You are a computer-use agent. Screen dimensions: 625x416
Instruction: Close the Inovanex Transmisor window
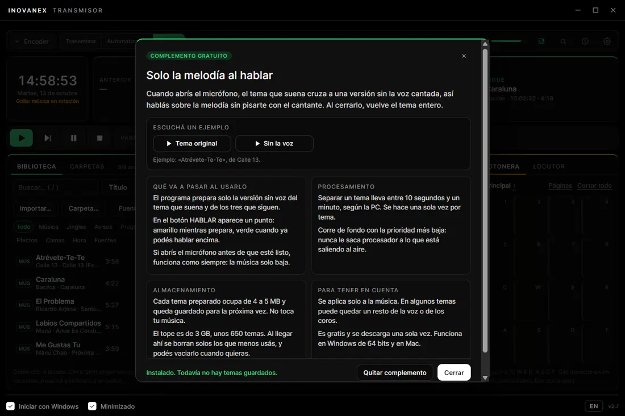[x=613, y=10]
